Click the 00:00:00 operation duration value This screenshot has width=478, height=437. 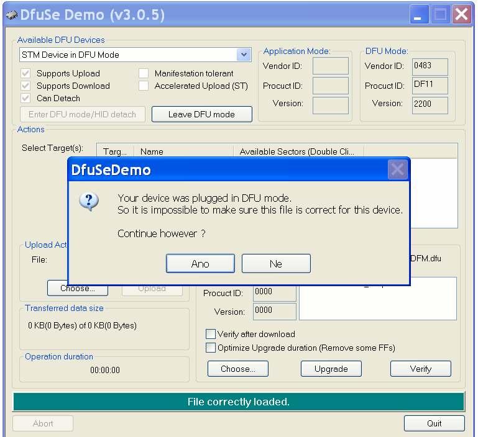pos(105,370)
